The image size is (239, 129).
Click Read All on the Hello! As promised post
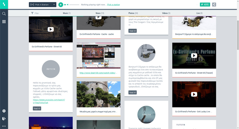(37, 109)
